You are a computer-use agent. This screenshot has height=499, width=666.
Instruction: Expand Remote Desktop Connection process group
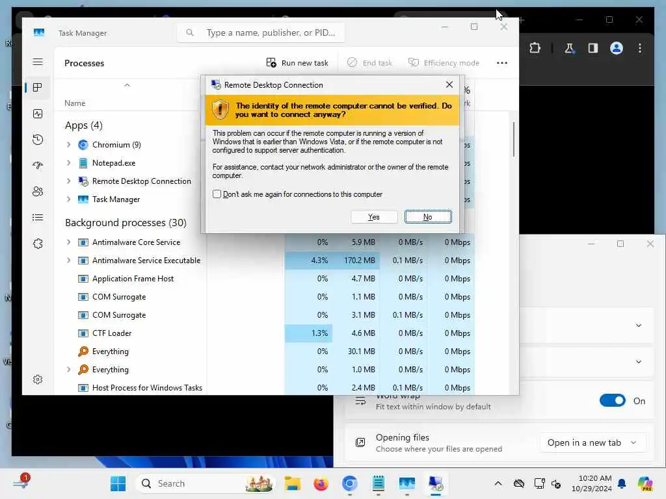(x=68, y=181)
